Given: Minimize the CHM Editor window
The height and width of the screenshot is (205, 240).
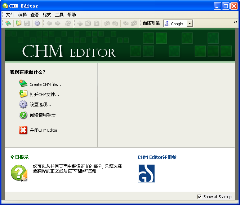Looking at the screenshot, I should (x=217, y=6).
